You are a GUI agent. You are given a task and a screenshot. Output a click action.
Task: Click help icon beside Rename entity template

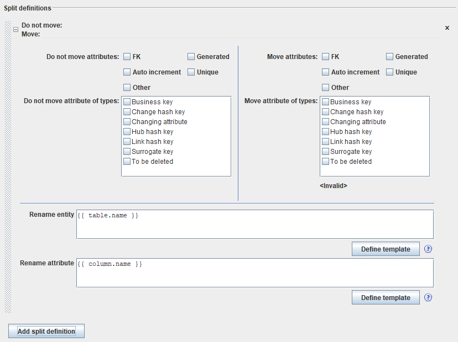[428, 249]
